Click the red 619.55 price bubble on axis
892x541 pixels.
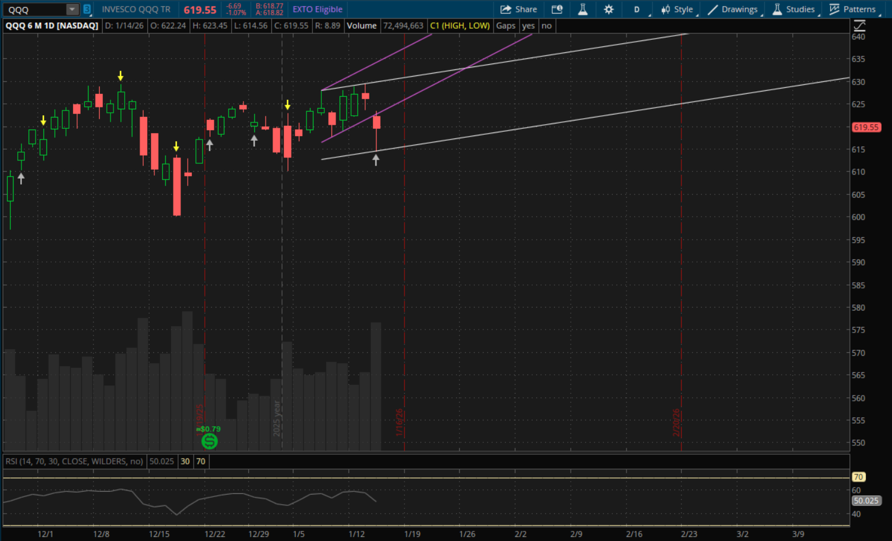(866, 127)
